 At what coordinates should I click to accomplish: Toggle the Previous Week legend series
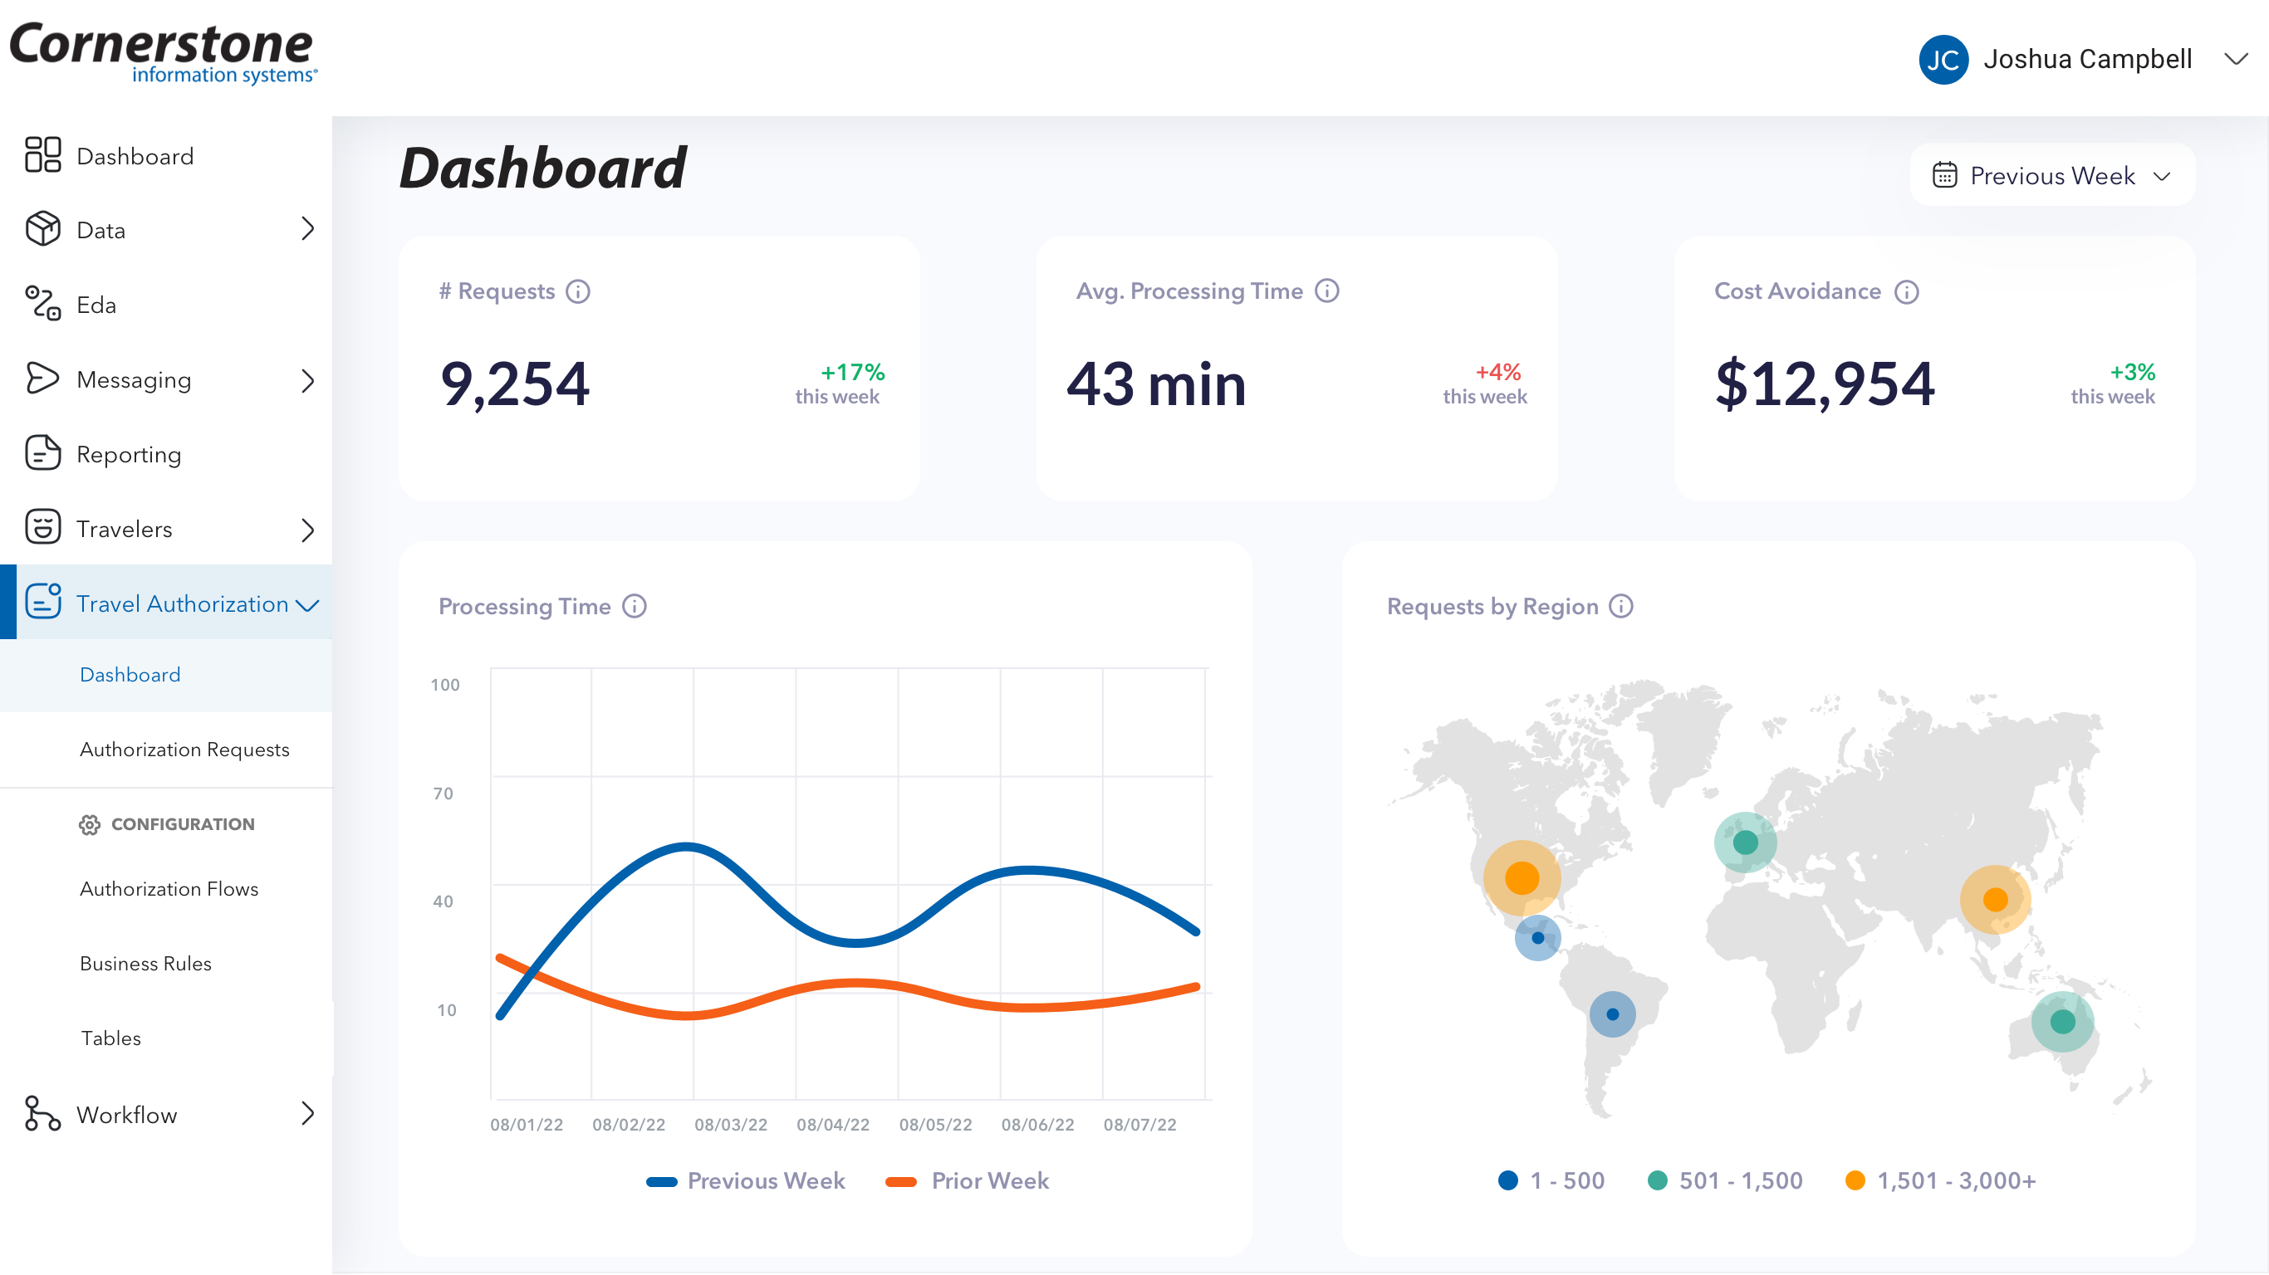(745, 1180)
